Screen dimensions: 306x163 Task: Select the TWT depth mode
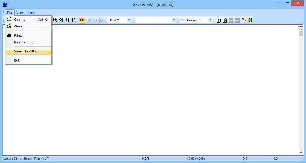95,20
